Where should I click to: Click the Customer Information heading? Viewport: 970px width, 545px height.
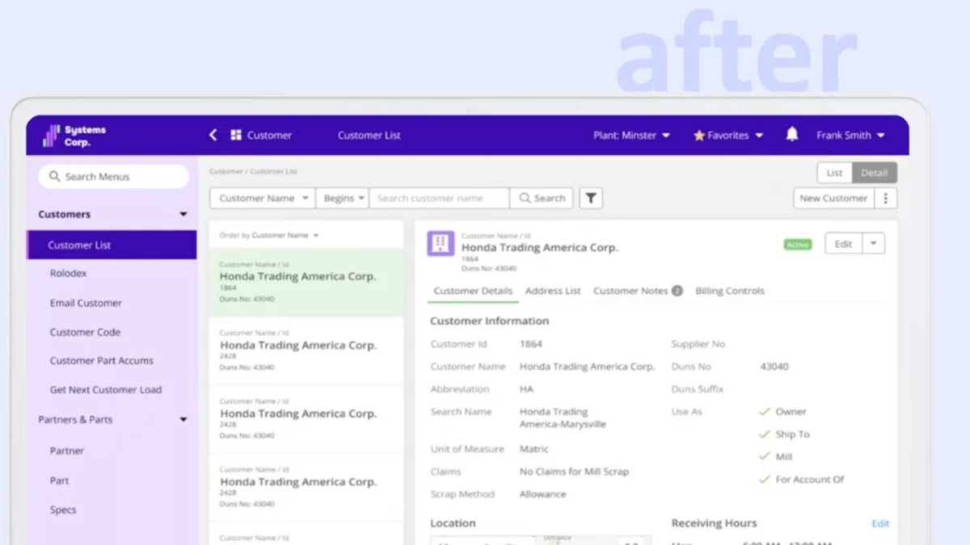tap(489, 321)
